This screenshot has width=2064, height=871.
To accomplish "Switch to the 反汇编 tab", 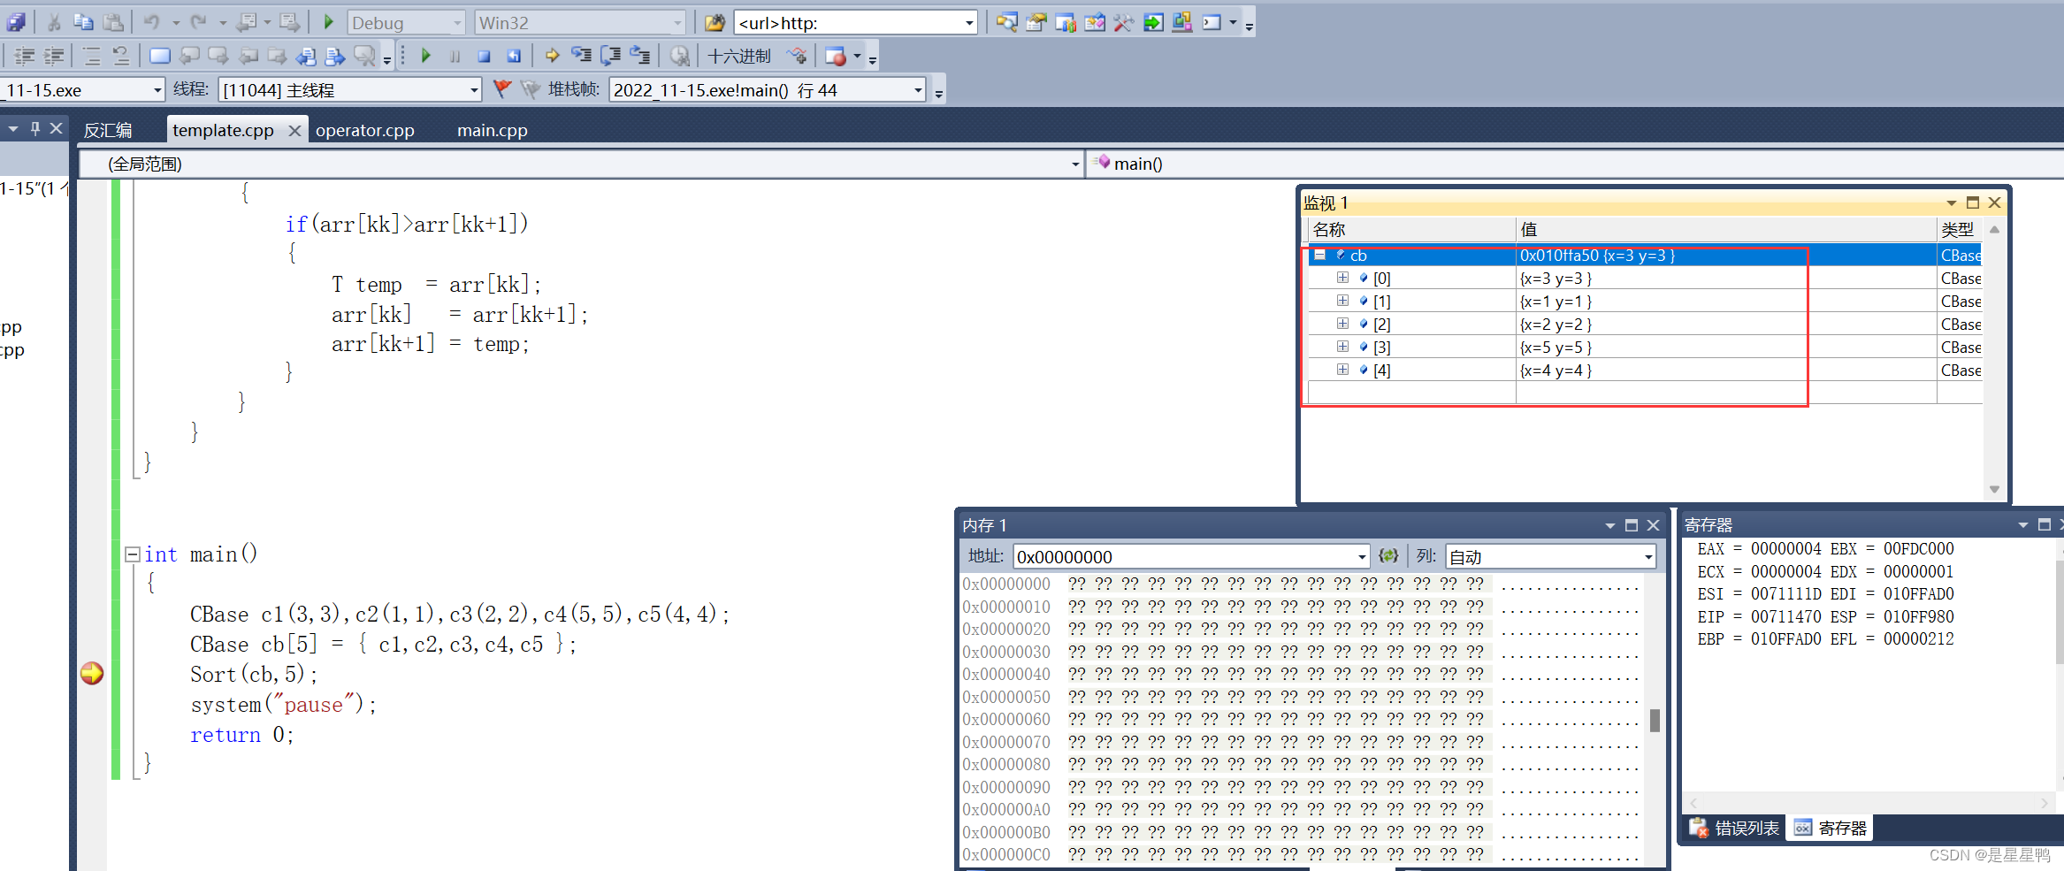I will pyautogui.click(x=108, y=130).
